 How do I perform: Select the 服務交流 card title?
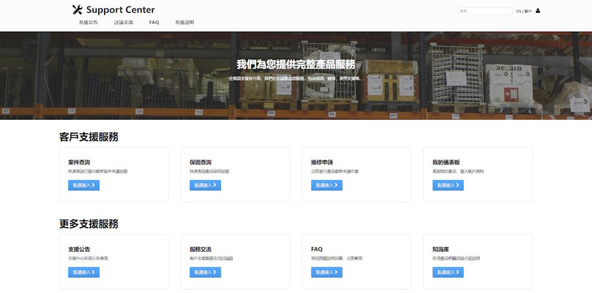[201, 249]
